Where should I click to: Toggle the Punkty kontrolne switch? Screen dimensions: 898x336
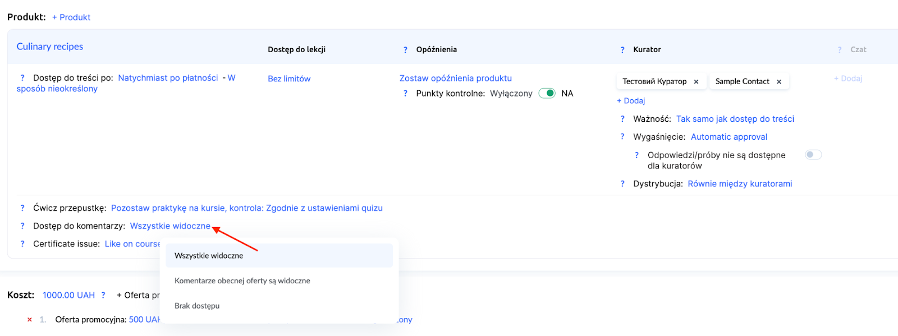click(x=547, y=94)
